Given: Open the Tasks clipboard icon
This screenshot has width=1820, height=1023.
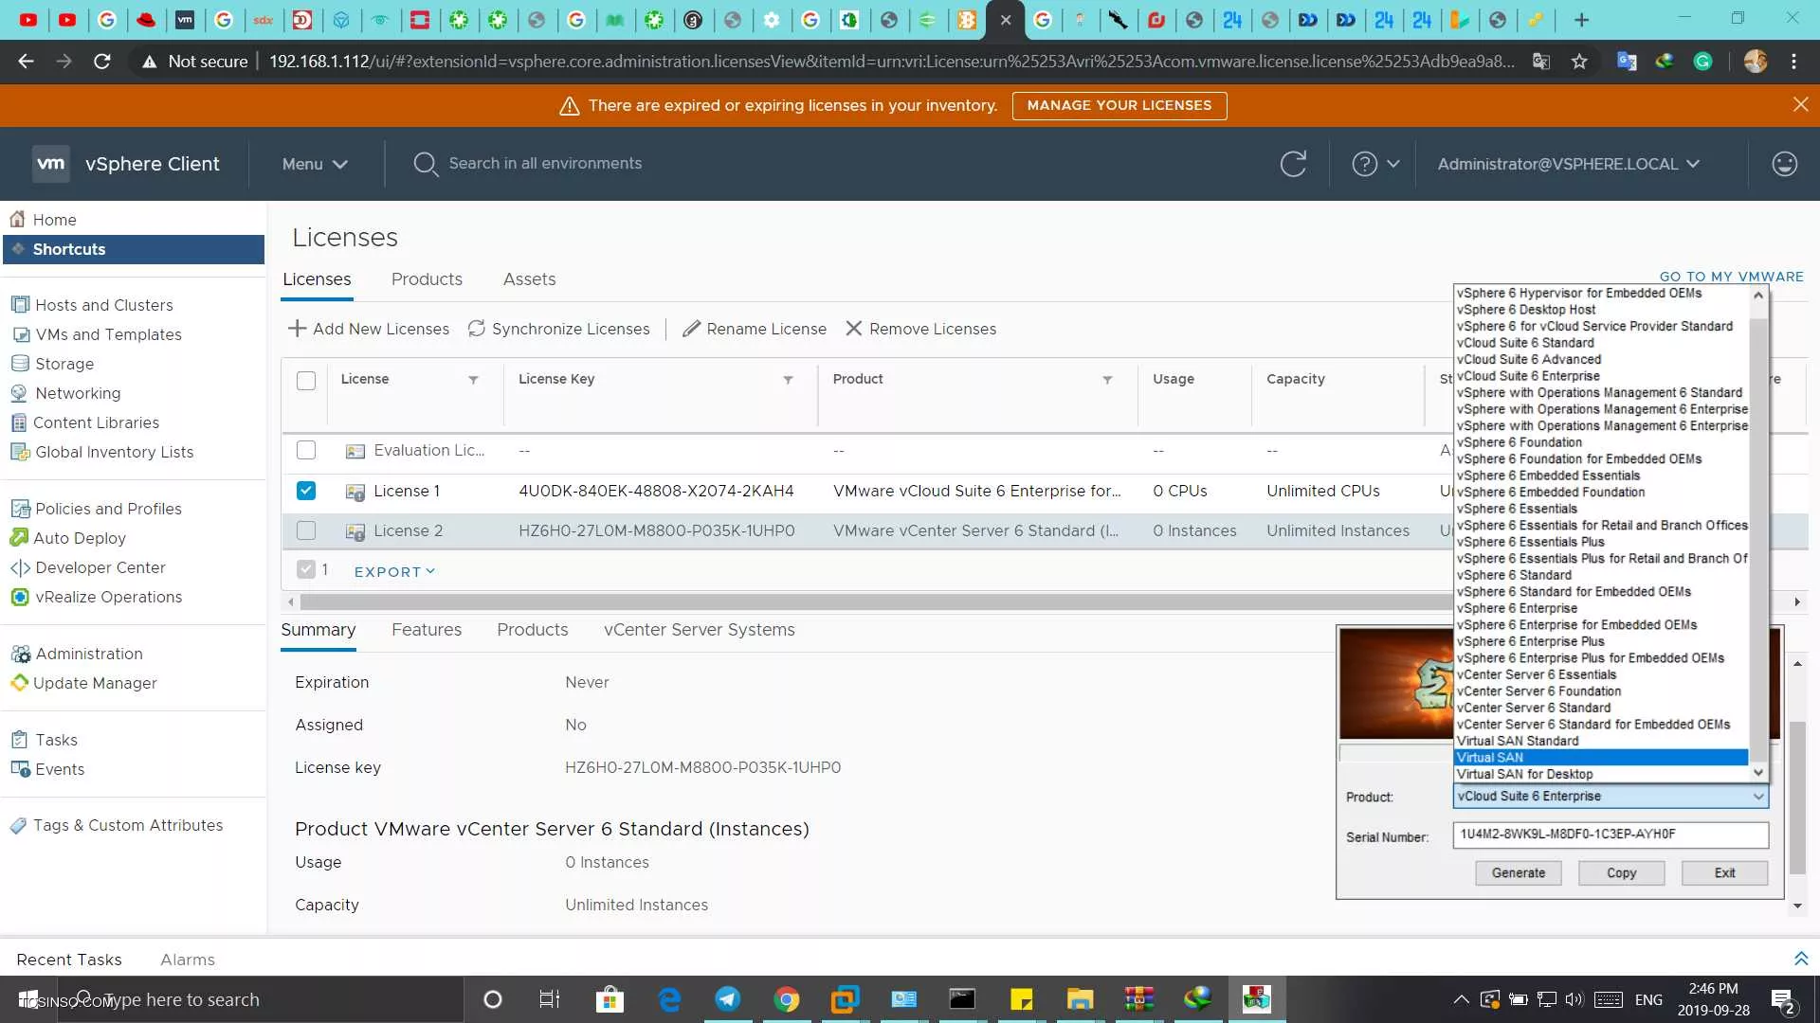Looking at the screenshot, I should point(20,740).
